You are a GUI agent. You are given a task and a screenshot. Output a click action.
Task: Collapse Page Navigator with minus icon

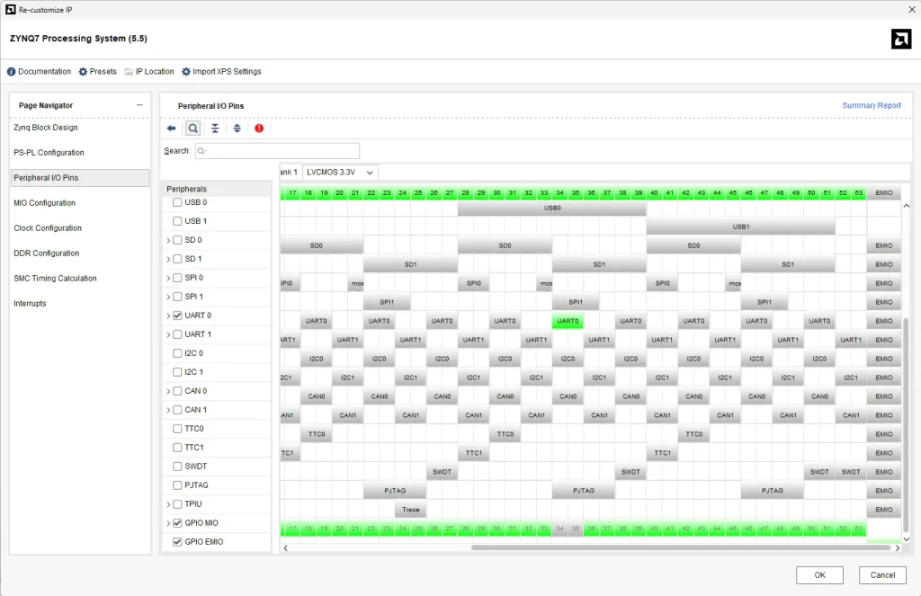pyautogui.click(x=139, y=105)
